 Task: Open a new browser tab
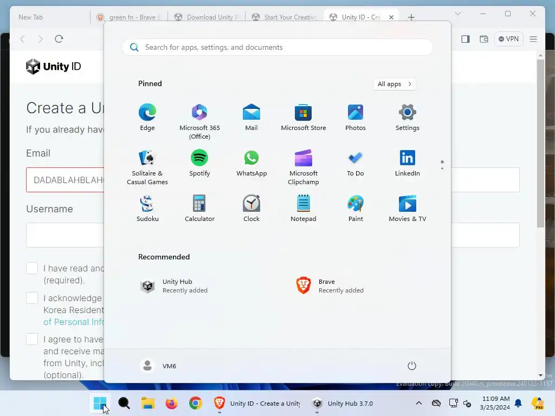tap(411, 17)
